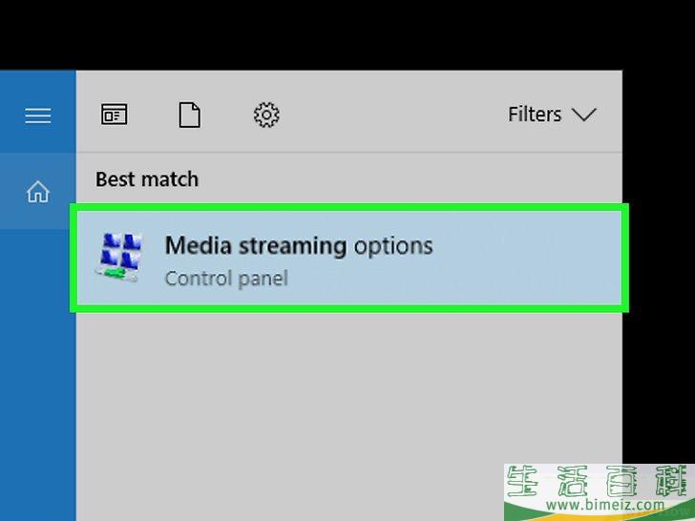This screenshot has height=521, width=695.
Task: Open the hamburger menu in blue sidebar
Action: (x=38, y=116)
